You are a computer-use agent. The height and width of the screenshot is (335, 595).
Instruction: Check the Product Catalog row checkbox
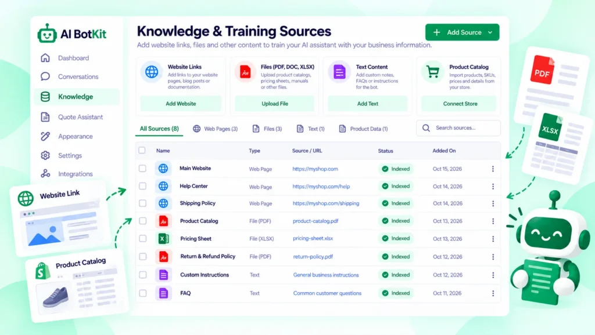pos(143,221)
